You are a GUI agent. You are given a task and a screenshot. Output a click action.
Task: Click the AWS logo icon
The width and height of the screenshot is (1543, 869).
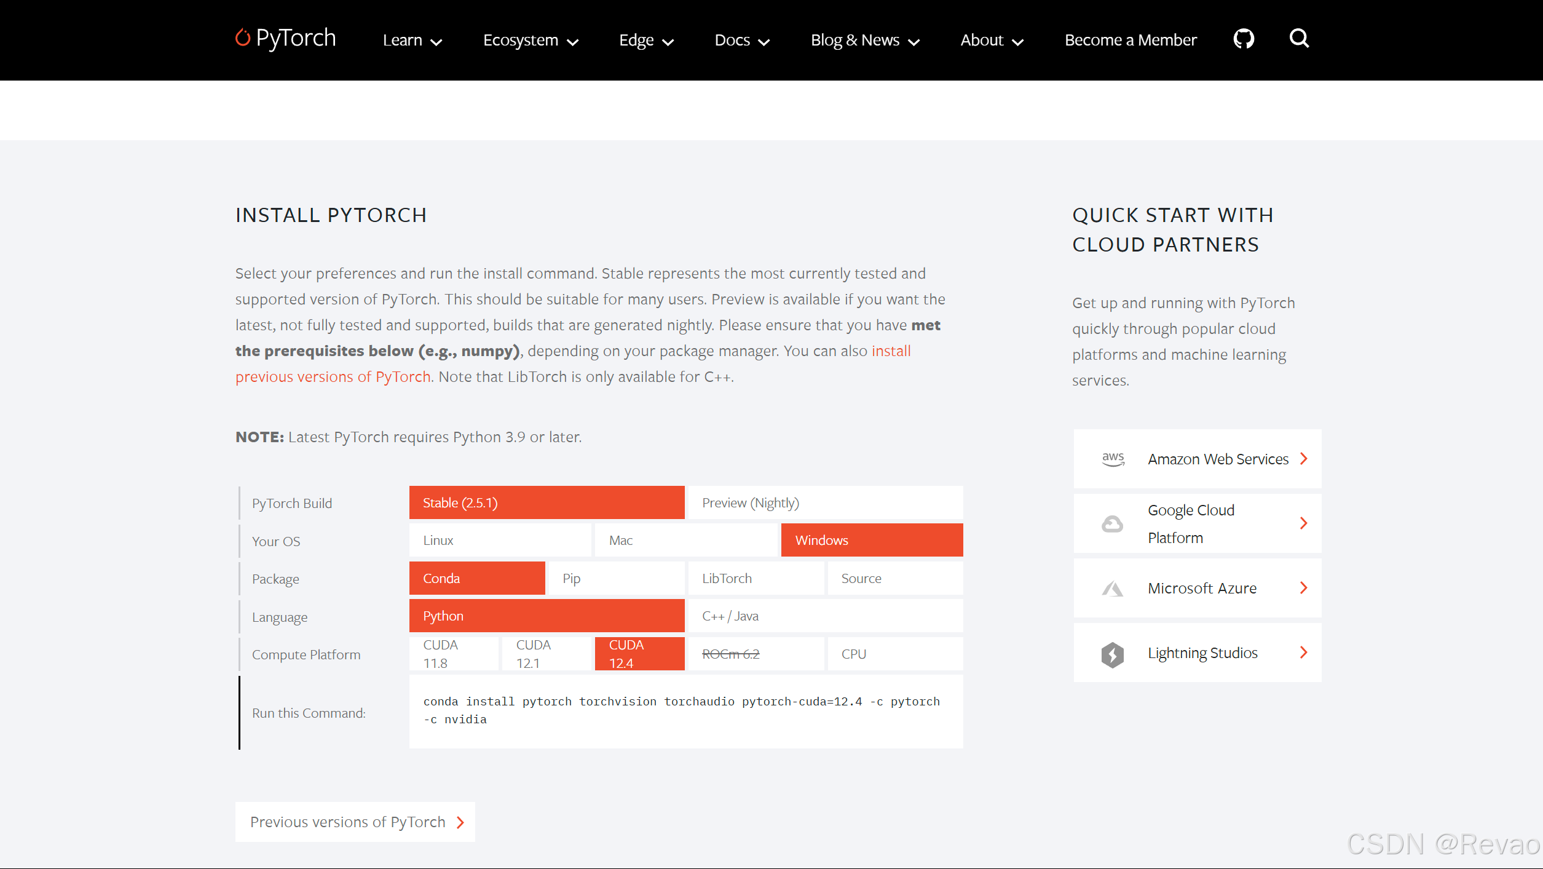[1113, 459]
